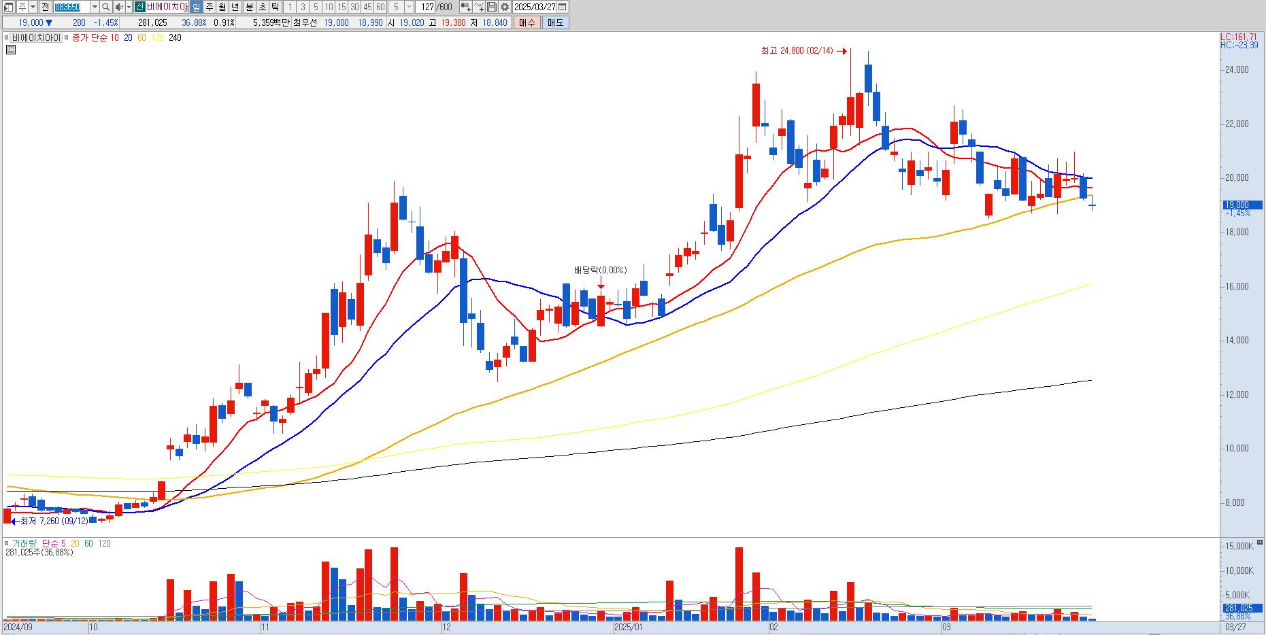Choose the 1 interval preset
Image resolution: width=1266 pixels, height=635 pixels.
click(x=290, y=7)
